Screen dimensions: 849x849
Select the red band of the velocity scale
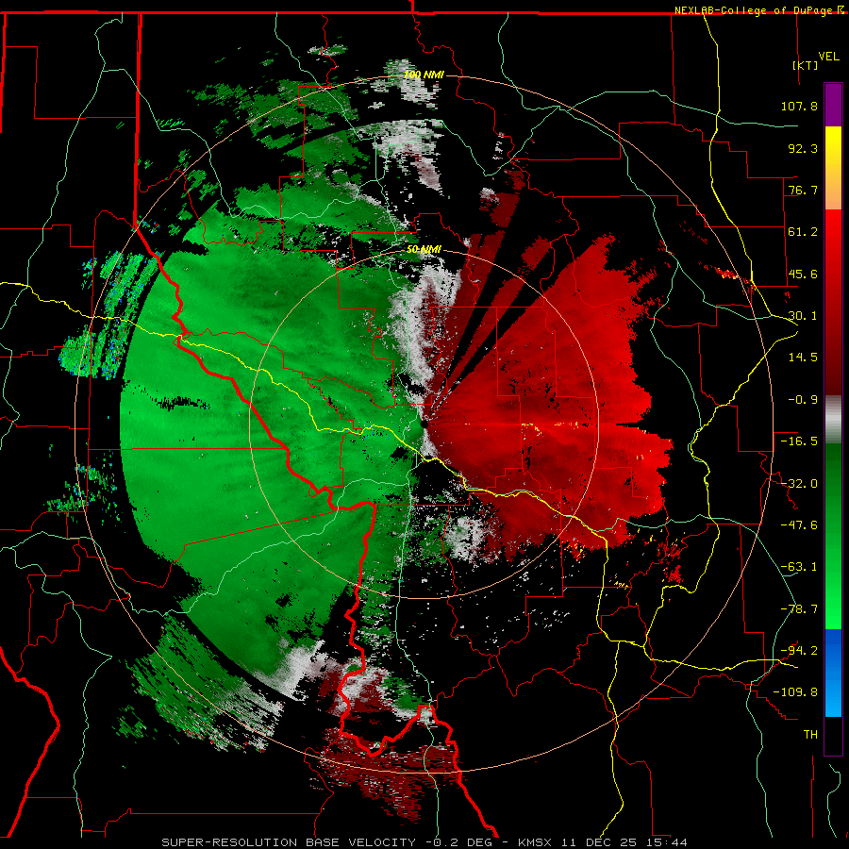click(833, 302)
